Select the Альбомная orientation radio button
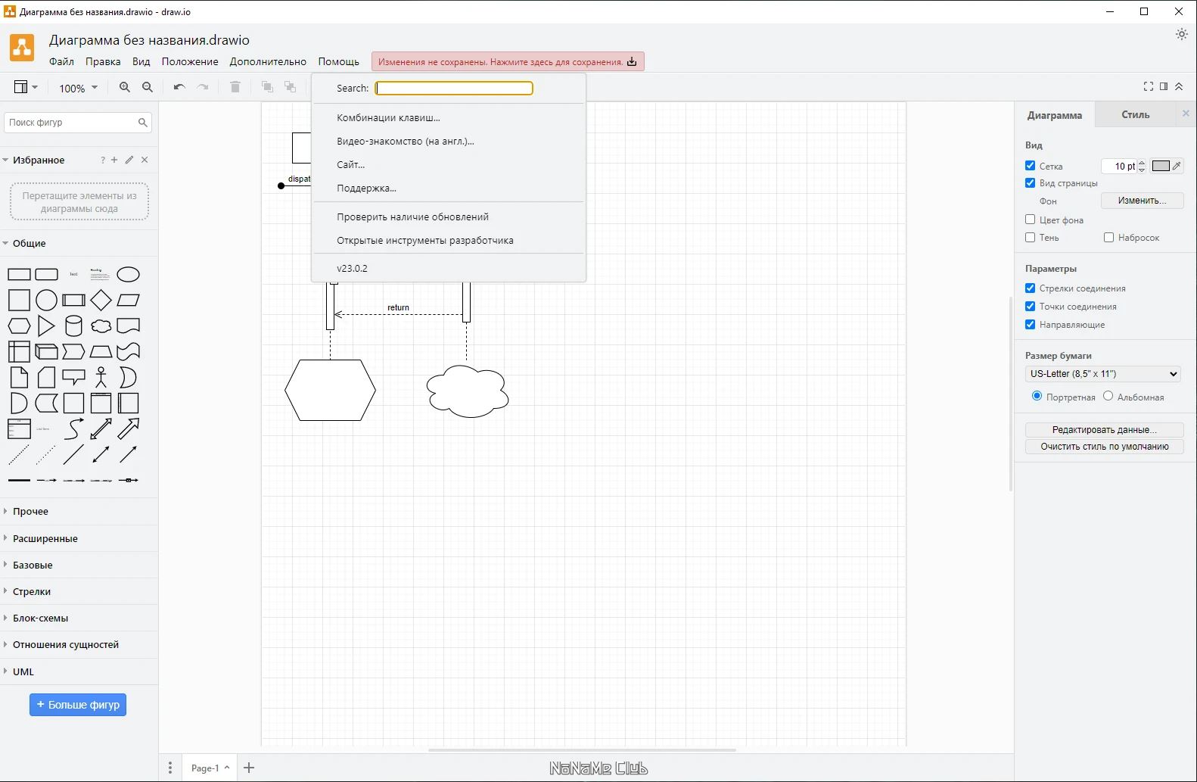Viewport: 1197px width, 782px height. point(1108,396)
